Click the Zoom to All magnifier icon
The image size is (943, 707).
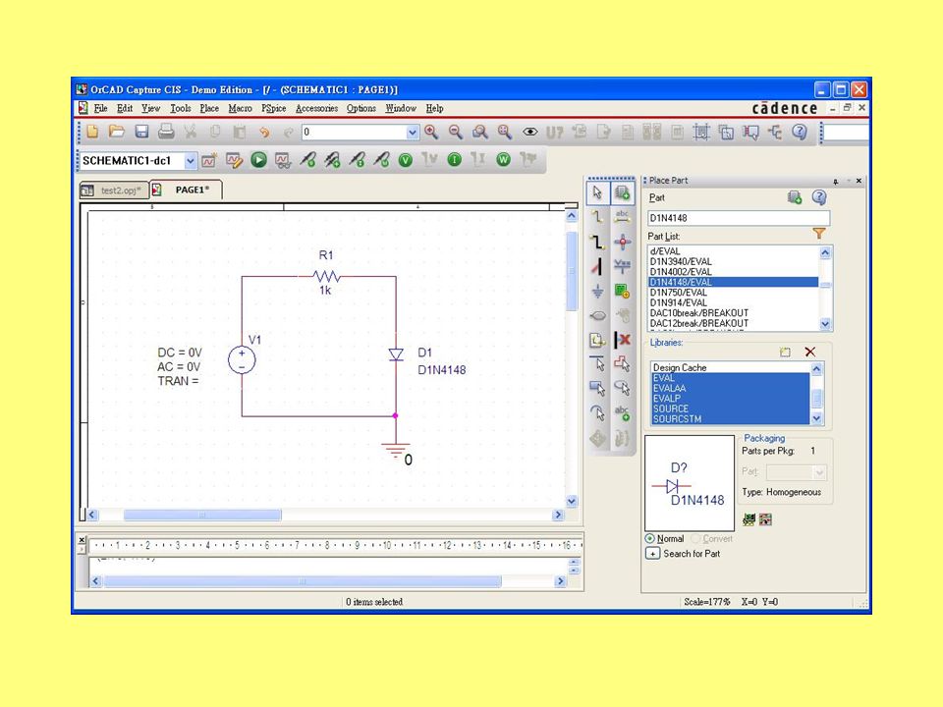[505, 132]
